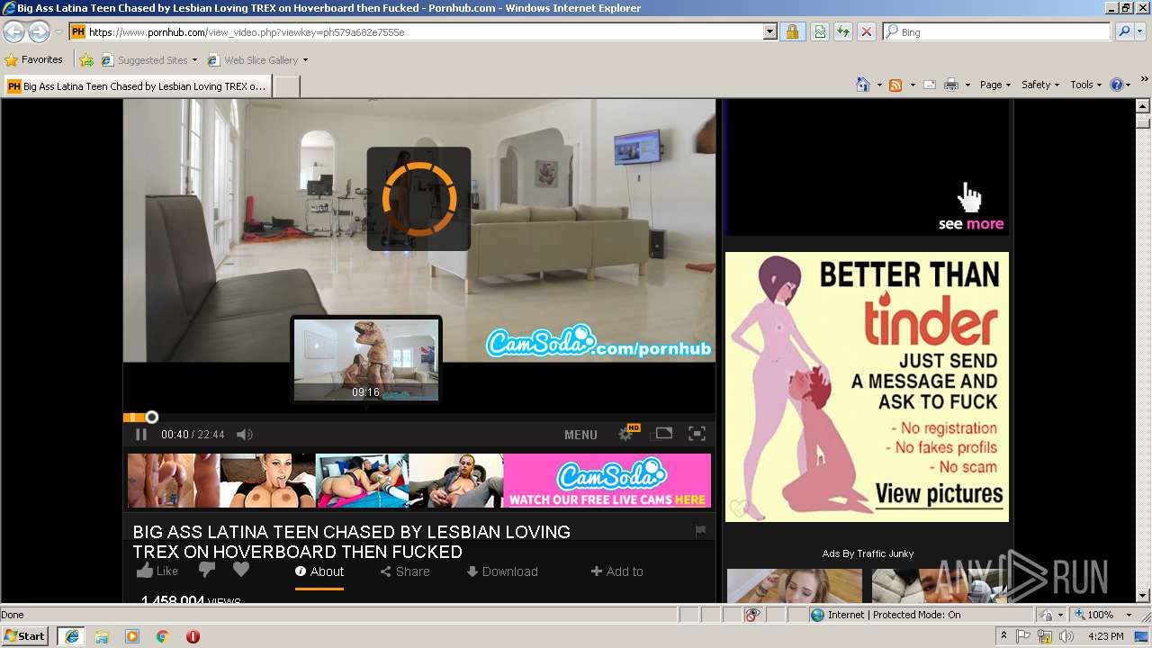
Task: Click the see more link in sidebar
Action: click(971, 224)
